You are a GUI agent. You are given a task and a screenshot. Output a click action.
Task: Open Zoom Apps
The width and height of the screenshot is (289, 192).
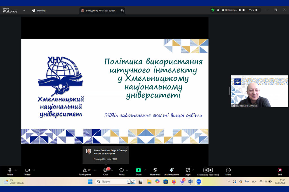188,170
